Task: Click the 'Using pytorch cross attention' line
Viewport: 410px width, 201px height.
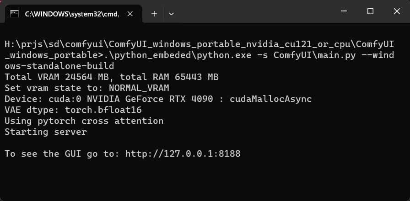Action: pyautogui.click(x=84, y=121)
